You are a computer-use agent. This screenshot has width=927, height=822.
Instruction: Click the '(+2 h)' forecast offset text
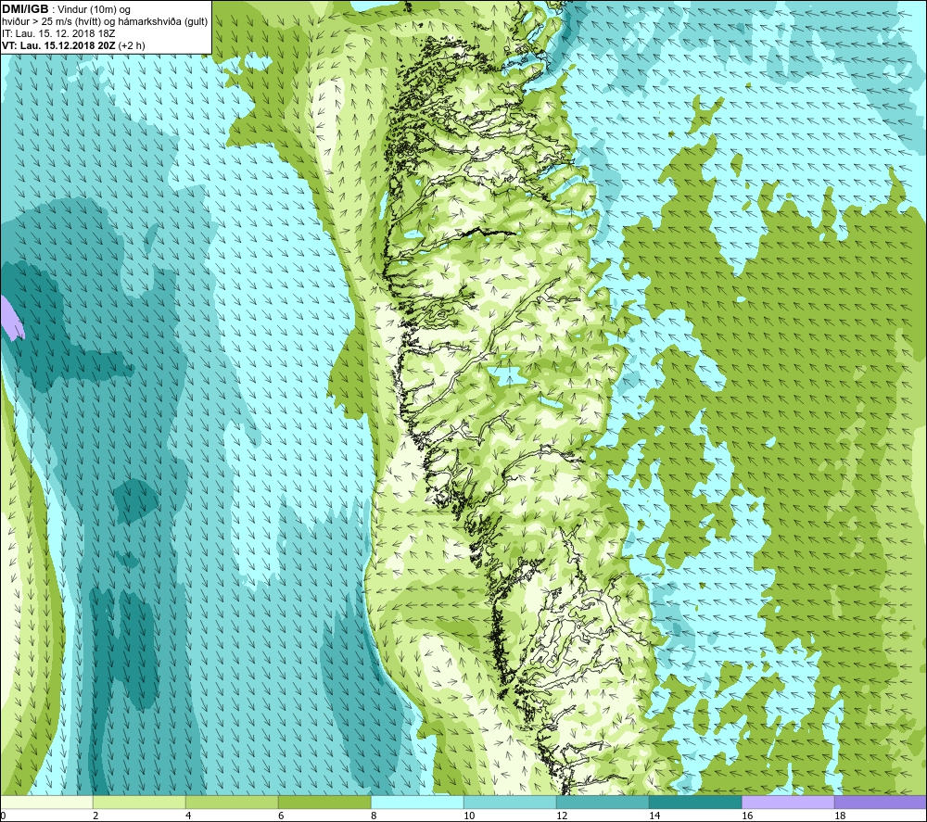coord(132,44)
